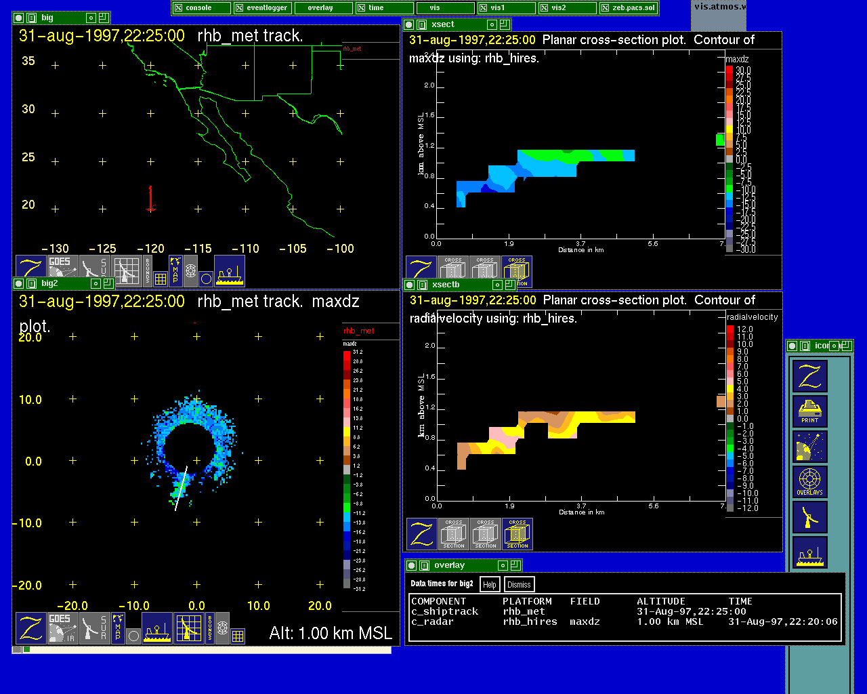Screen dimensions: 867x694
Task: Open the PRINT icon in side panel
Action: (810, 411)
